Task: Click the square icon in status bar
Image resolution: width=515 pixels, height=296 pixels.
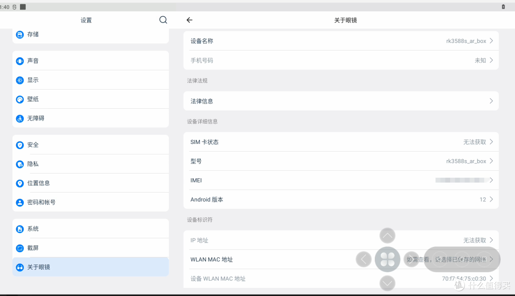Action: pos(23,7)
